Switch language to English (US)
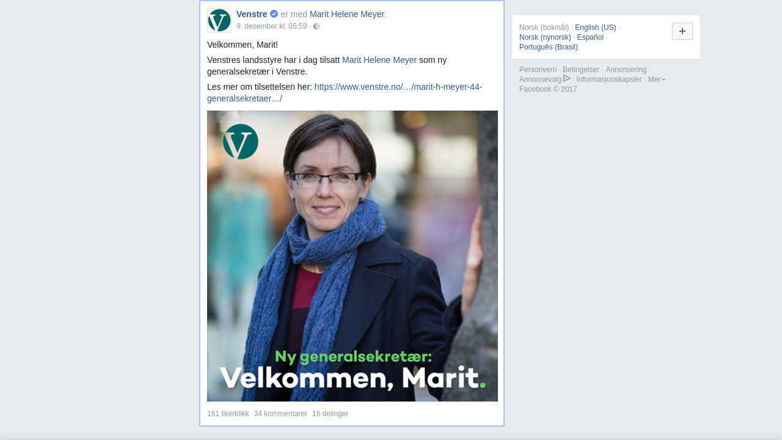Viewport: 782px width, 440px height. [596, 28]
